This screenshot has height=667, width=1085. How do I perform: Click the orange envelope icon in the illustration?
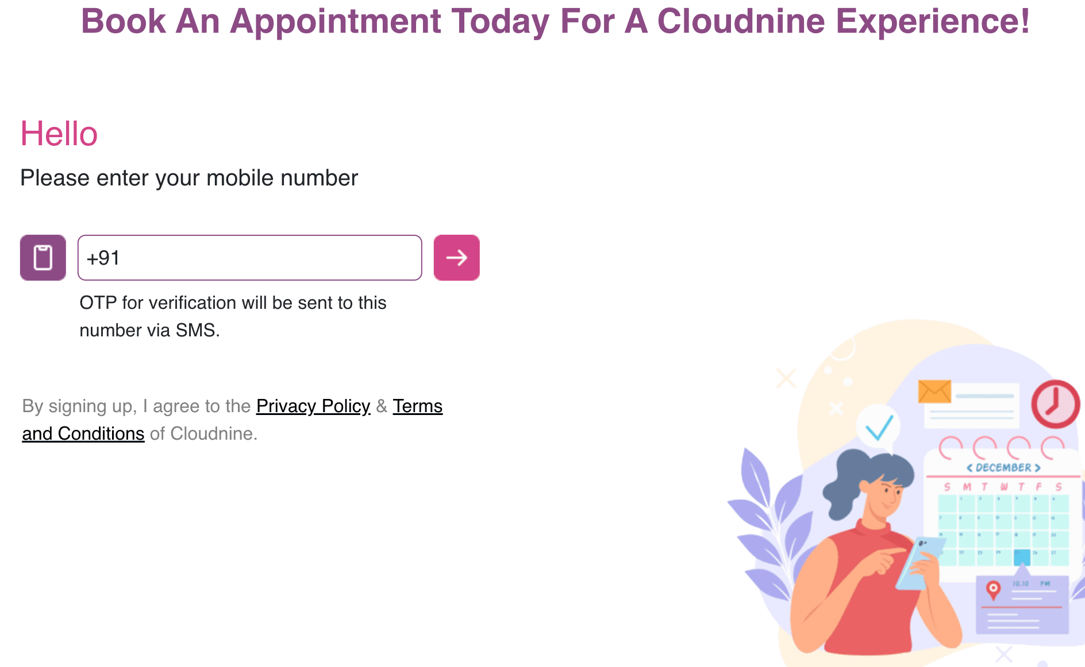[x=934, y=391]
